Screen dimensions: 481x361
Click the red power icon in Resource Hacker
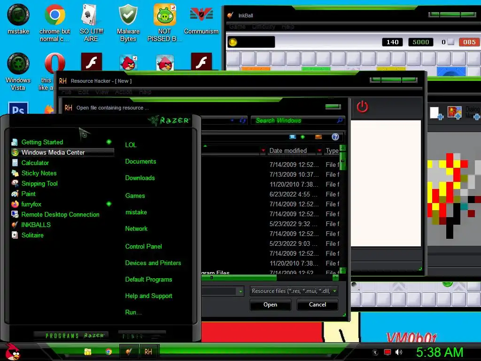362,107
